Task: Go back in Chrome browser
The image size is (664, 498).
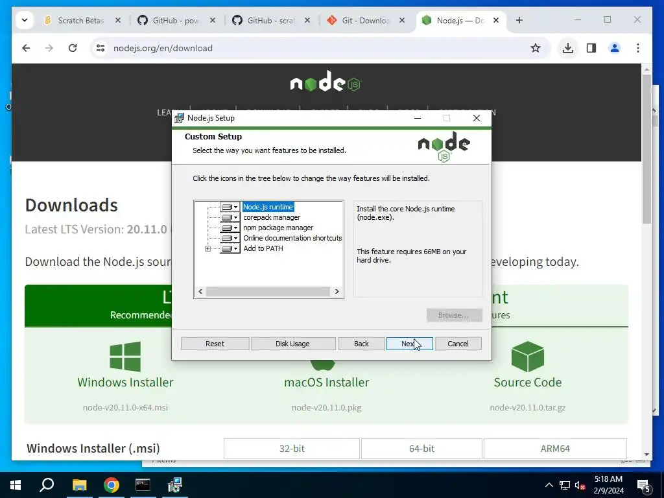Action: coord(26,48)
